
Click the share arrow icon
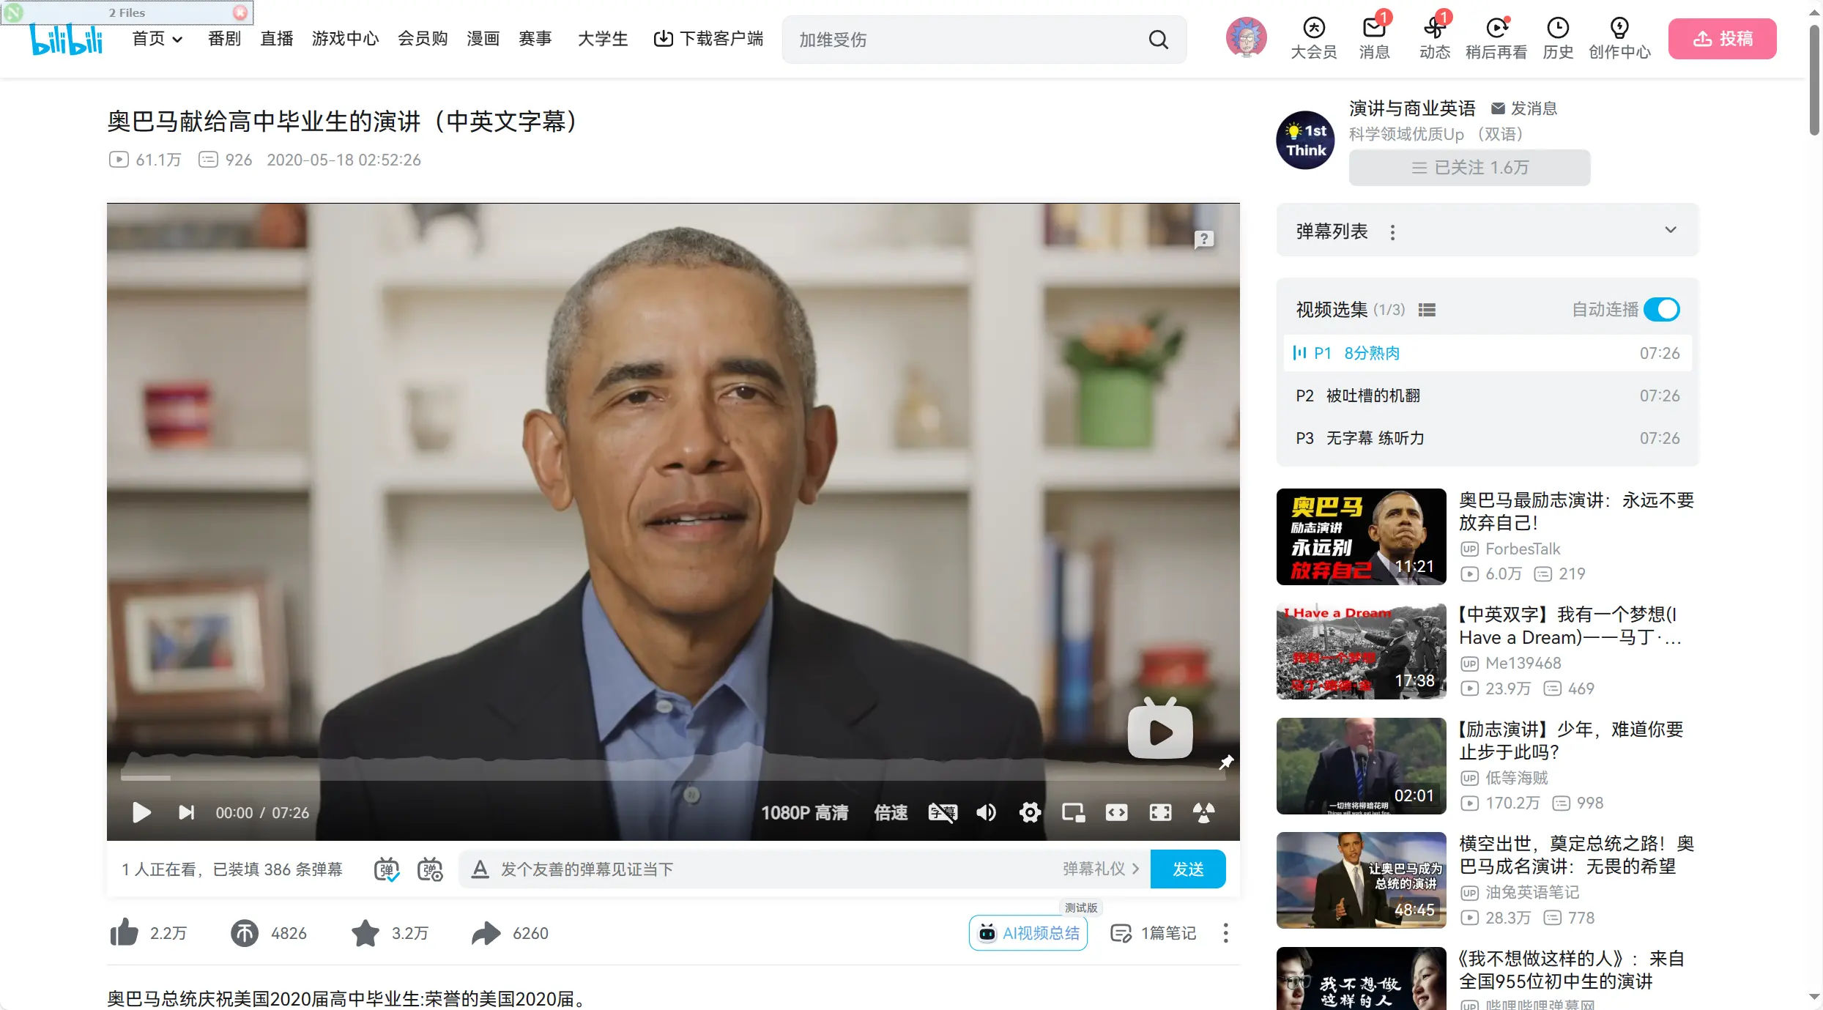(x=486, y=933)
